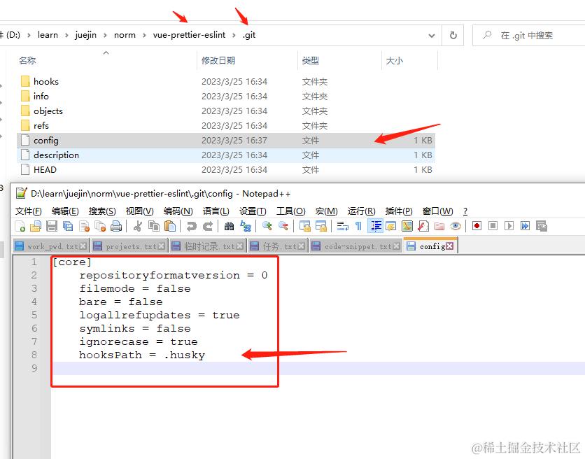Screen dimensions: 585x459
Task: Open the Function List icon
Action: [x=423, y=226]
